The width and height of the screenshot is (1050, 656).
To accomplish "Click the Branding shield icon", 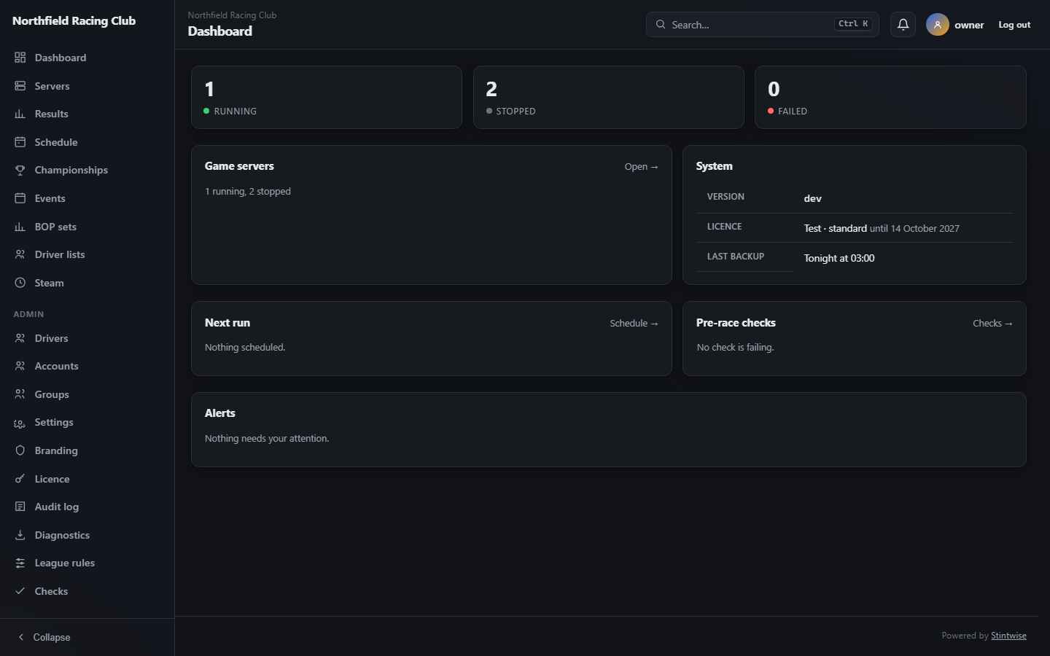I will tap(20, 450).
